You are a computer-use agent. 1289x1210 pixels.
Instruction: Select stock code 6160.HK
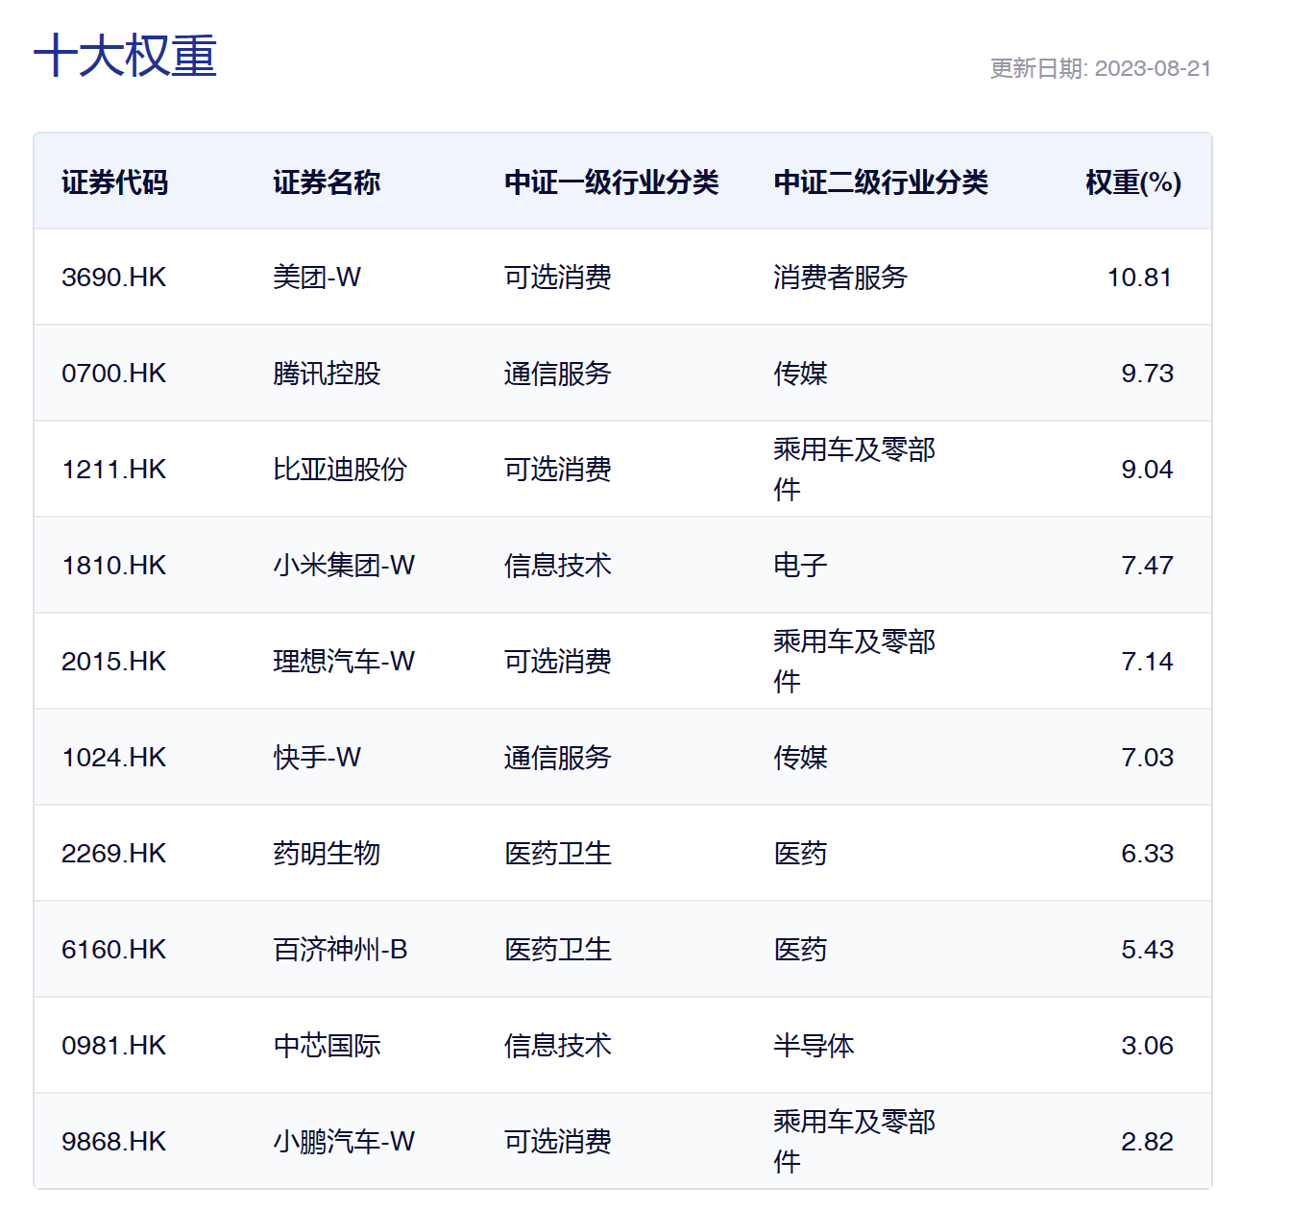tap(113, 950)
